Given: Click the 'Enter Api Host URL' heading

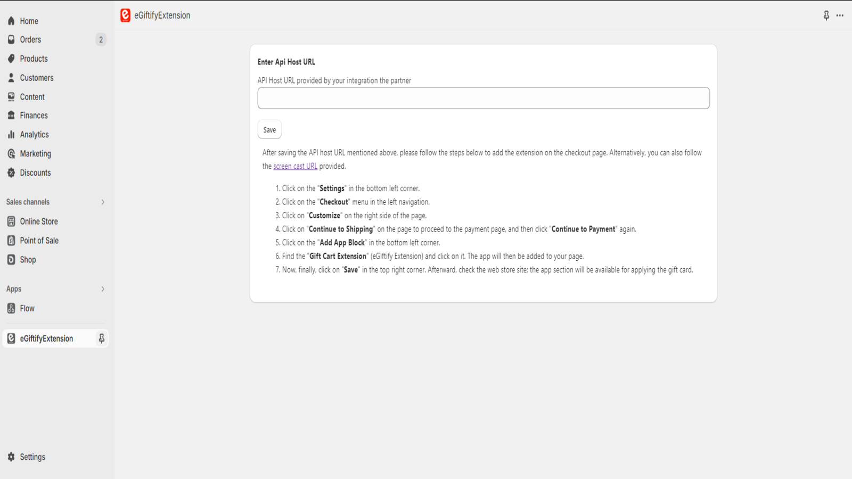Looking at the screenshot, I should (x=286, y=62).
